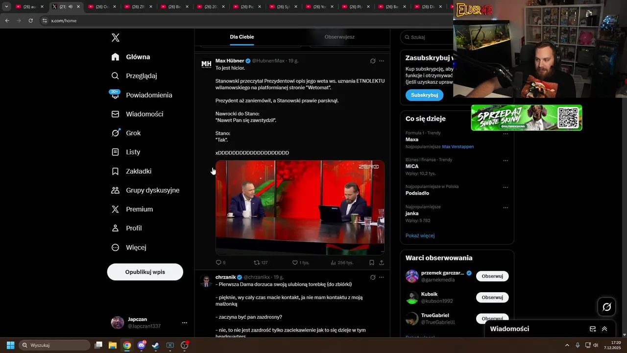Image resolution: width=627 pixels, height=353 pixels.
Task: Open floating Grok button
Action: (607, 307)
